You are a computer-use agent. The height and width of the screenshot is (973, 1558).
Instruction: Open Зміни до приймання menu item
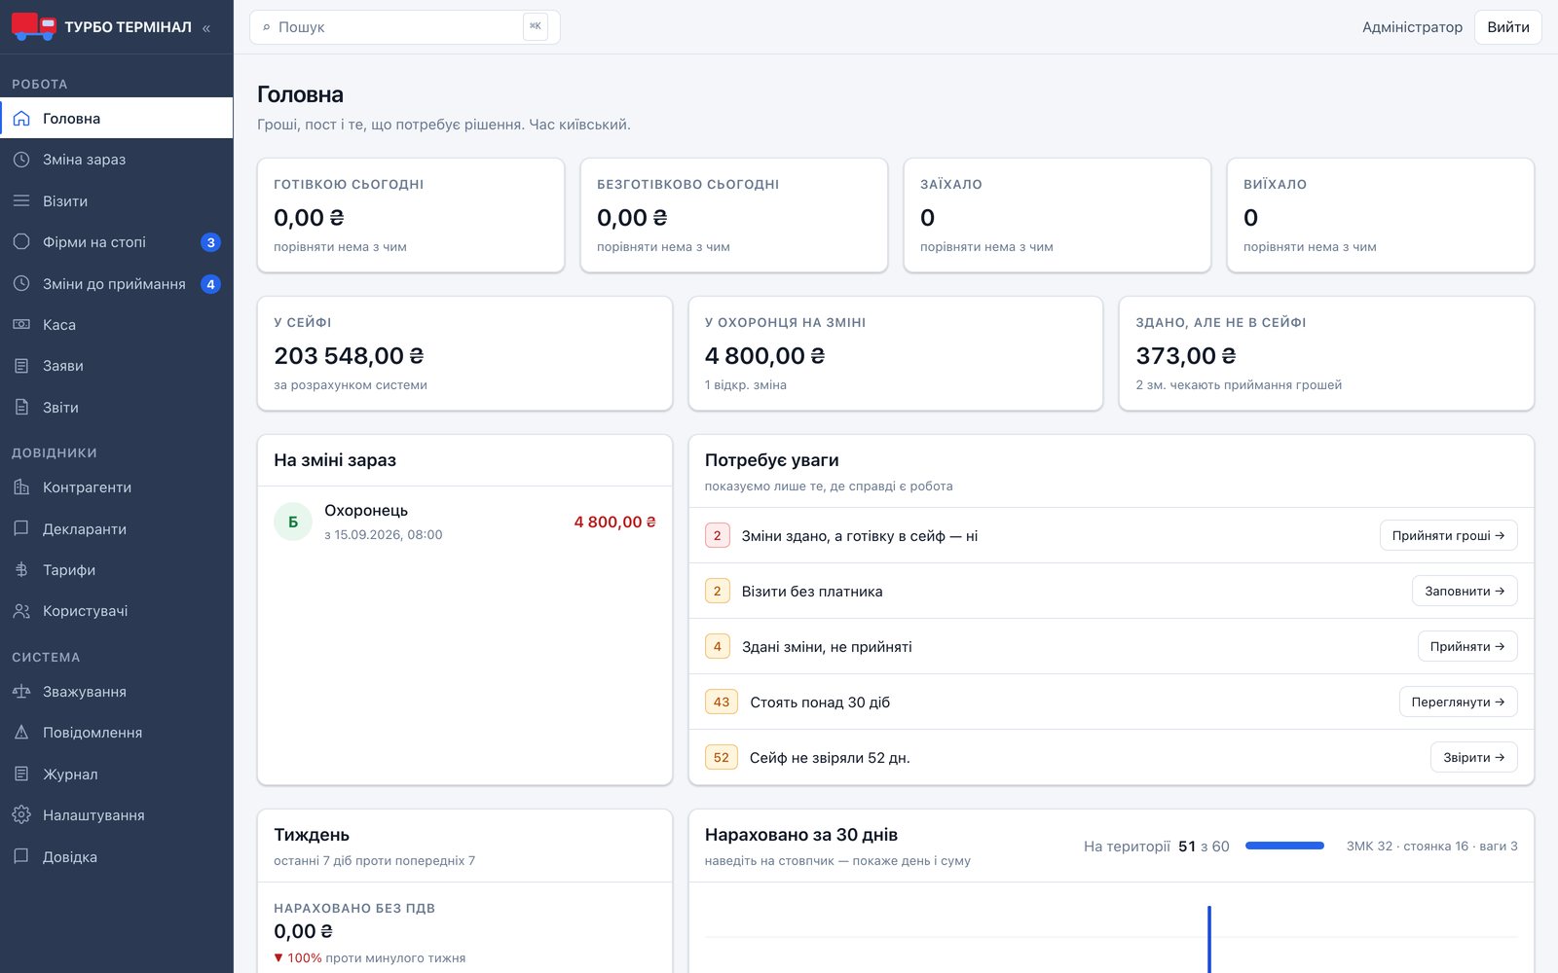(x=117, y=284)
